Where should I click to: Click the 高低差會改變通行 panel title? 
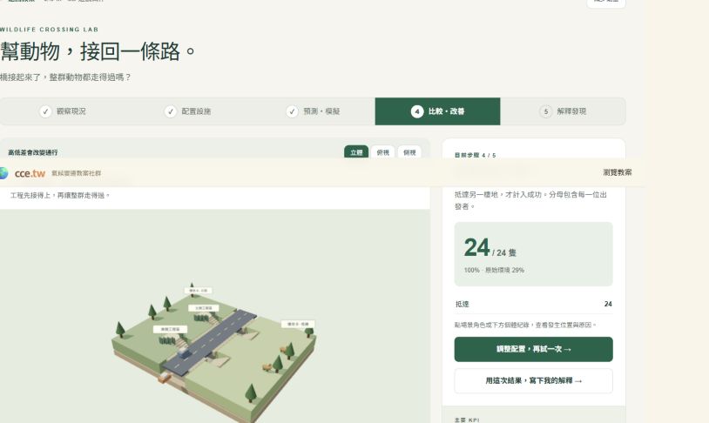click(33, 152)
